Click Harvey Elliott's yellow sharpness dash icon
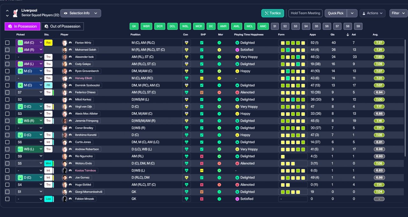408x217 pixels. point(202,78)
